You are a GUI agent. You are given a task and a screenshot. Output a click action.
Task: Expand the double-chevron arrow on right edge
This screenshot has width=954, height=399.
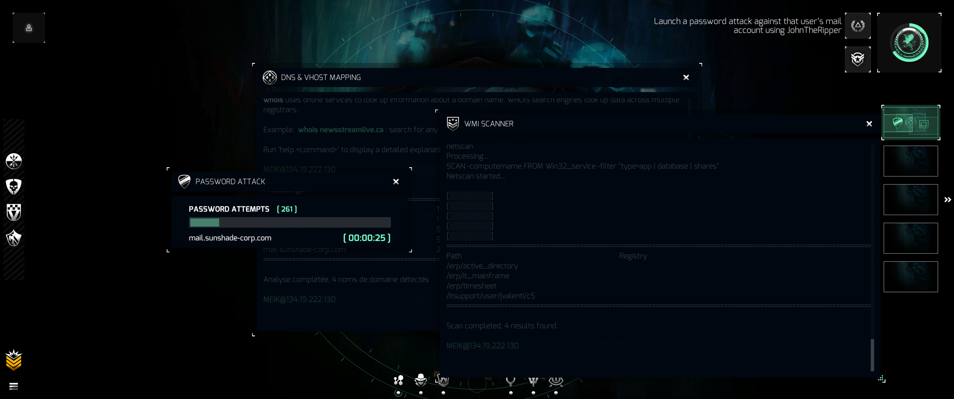pyautogui.click(x=947, y=200)
